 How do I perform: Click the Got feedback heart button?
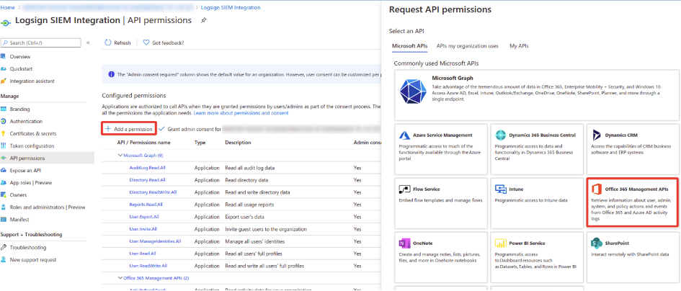[164, 42]
